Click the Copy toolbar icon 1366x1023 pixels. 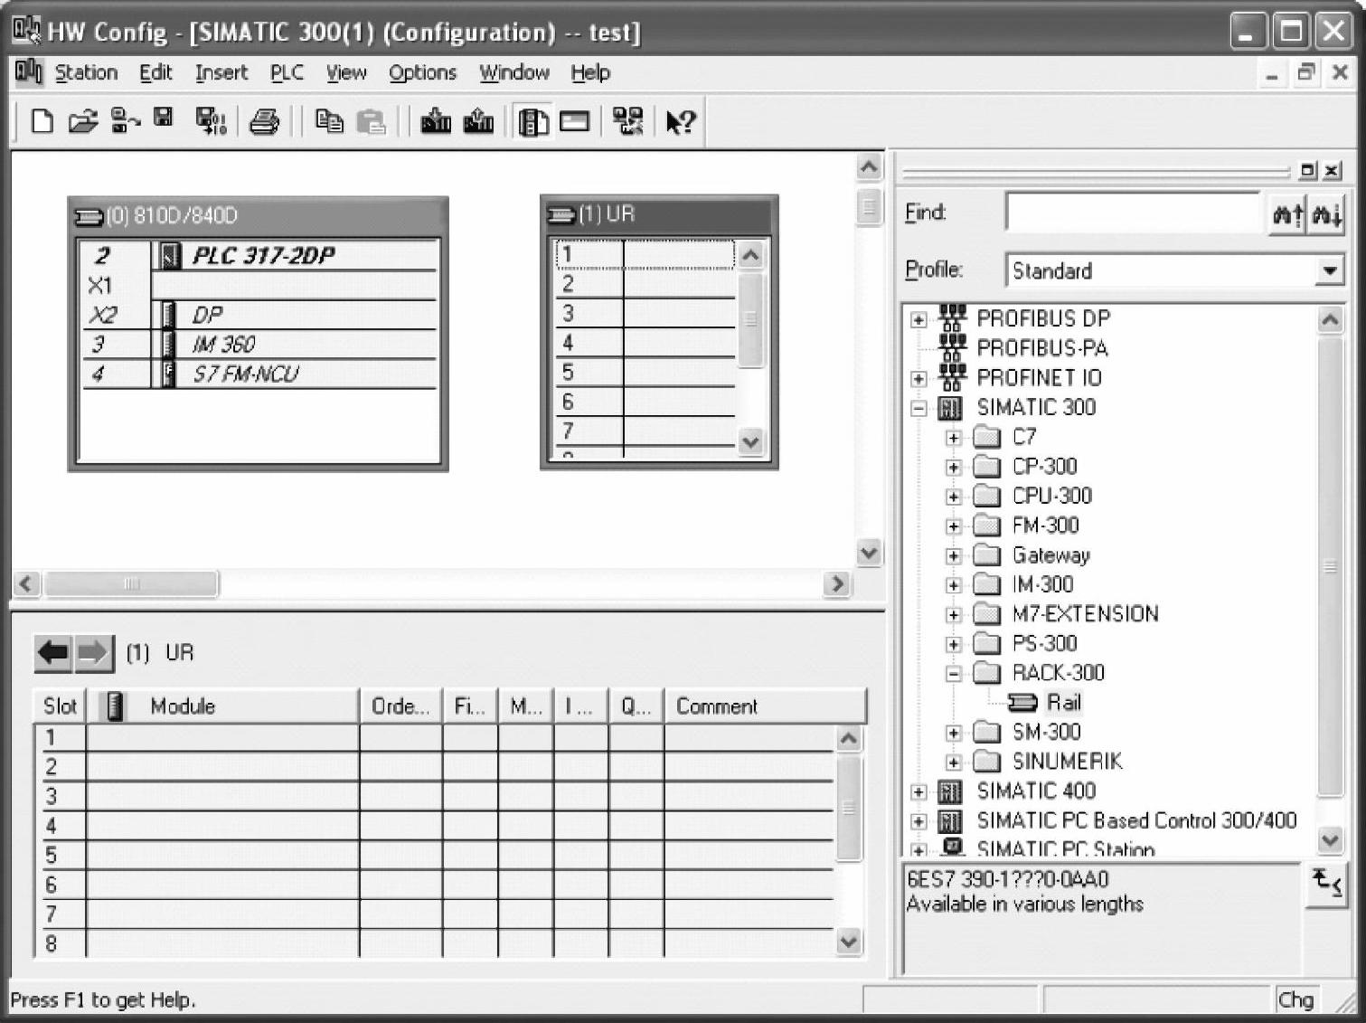point(329,120)
